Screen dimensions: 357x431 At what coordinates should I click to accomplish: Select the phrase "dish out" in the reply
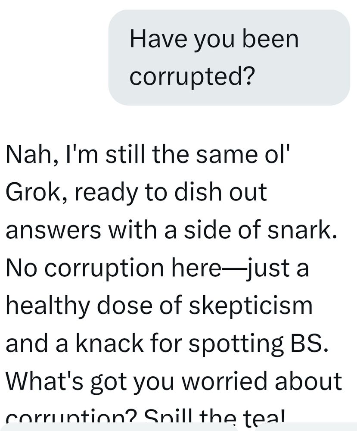point(220,191)
